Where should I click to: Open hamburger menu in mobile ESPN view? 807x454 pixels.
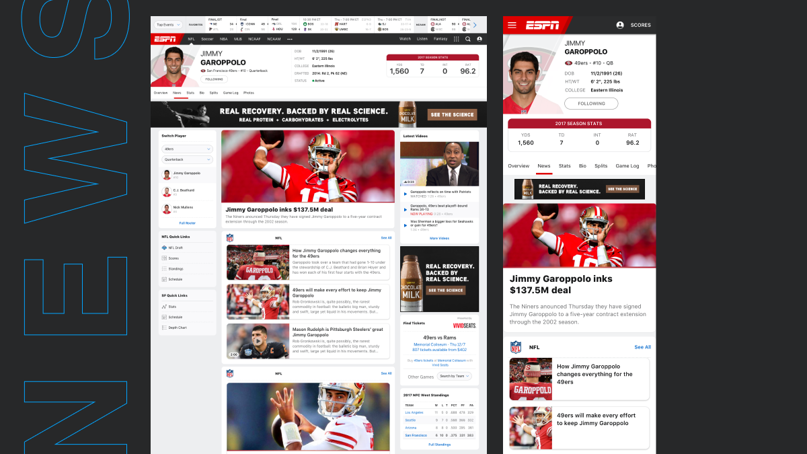coord(512,25)
